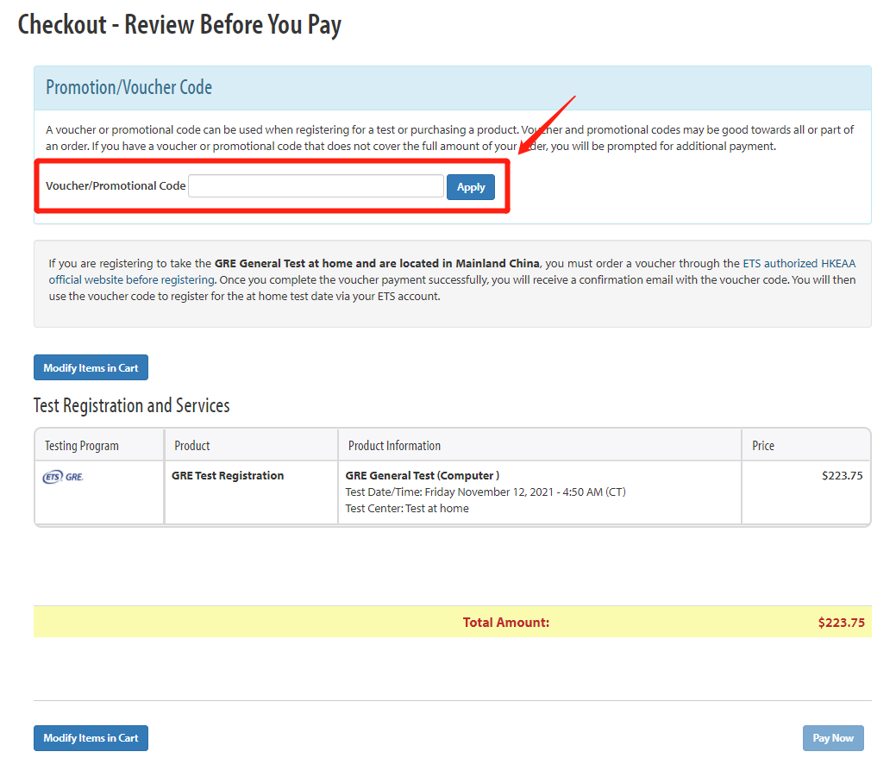Select the Test Date/Time line in product info
Screen dimensions: 896x758
486,492
